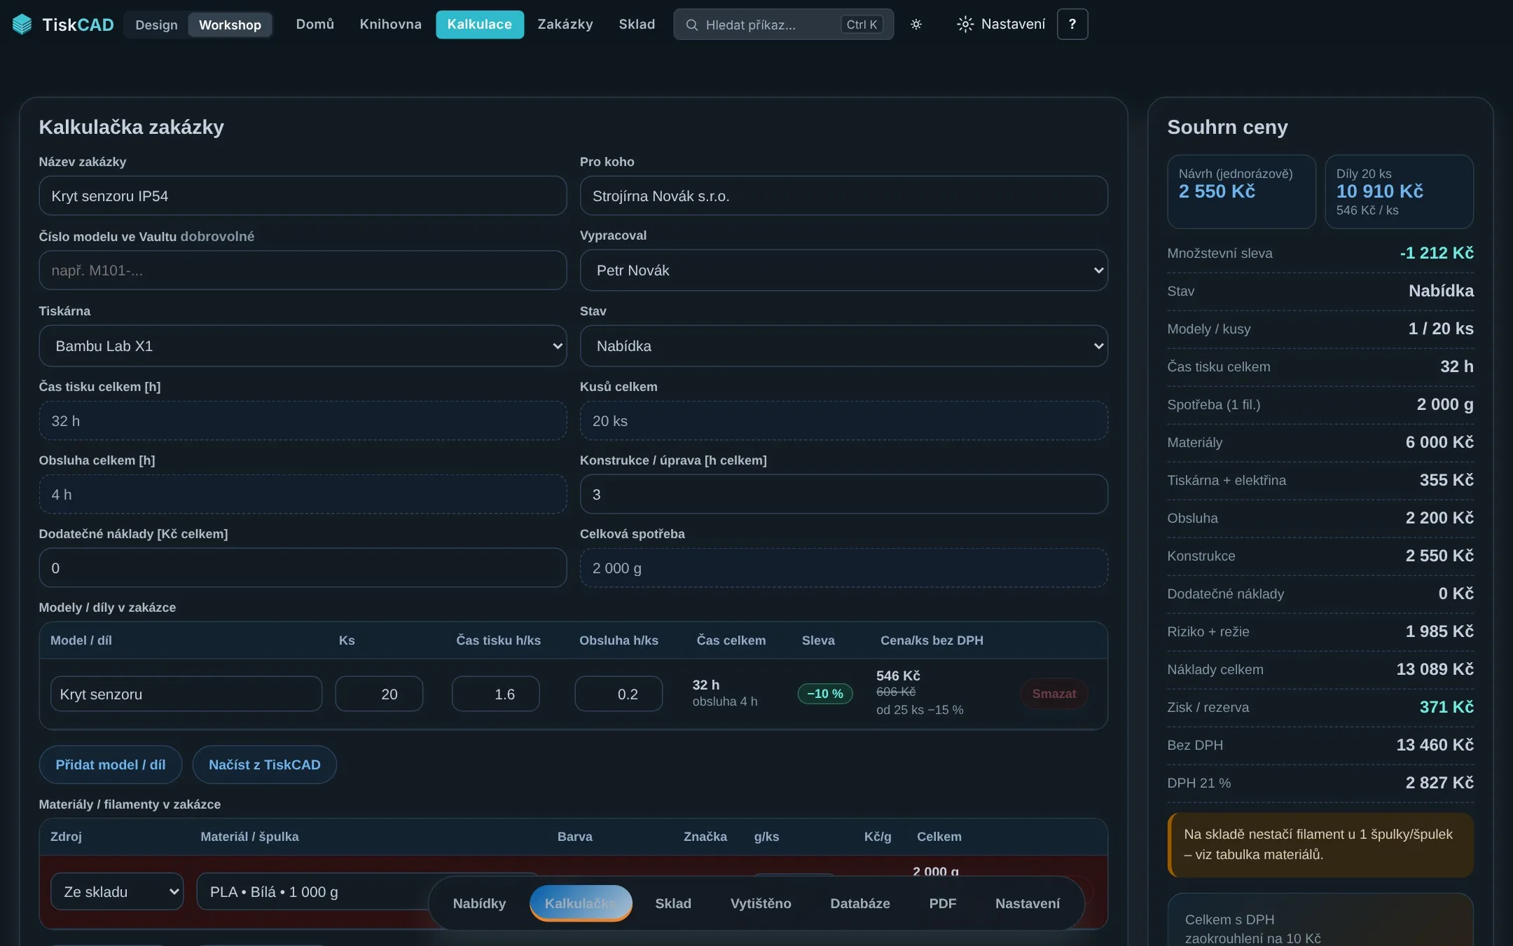Click the Obsluha h/ks field 0.2
Image resolution: width=1513 pixels, height=946 pixels.
(x=619, y=694)
